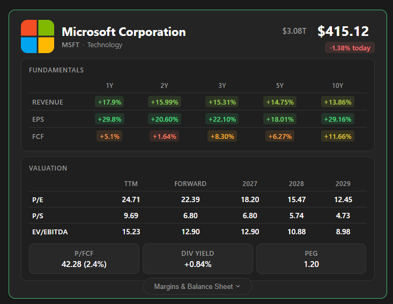The image size is (393, 304).
Task: Click the $3.08T market cap
Action: [x=294, y=31]
